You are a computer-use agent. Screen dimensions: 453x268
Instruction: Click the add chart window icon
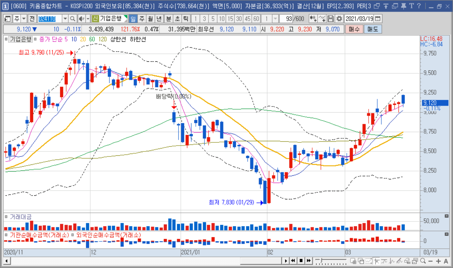click(x=353, y=261)
